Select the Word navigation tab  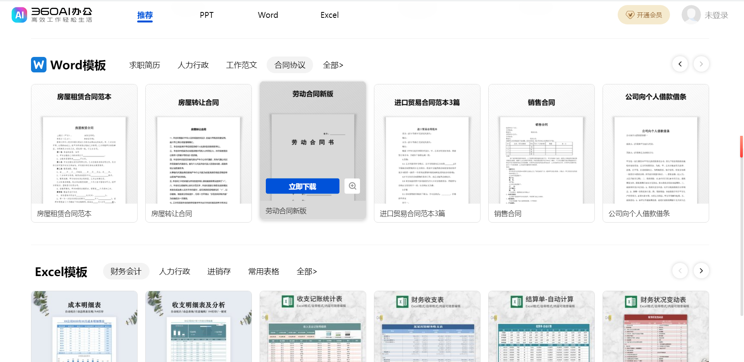coord(268,15)
